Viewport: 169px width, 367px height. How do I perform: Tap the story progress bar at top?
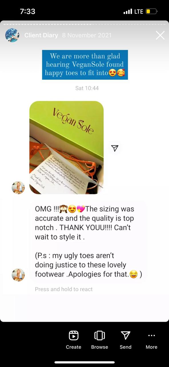click(x=84, y=24)
